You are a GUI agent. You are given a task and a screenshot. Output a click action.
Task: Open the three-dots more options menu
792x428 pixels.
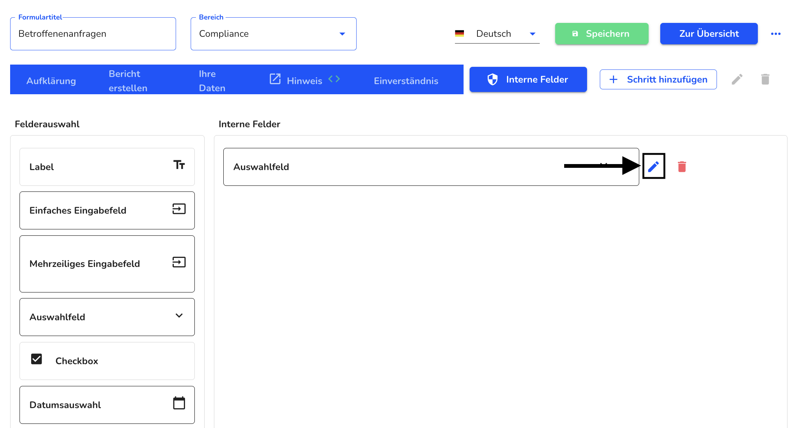point(776,34)
